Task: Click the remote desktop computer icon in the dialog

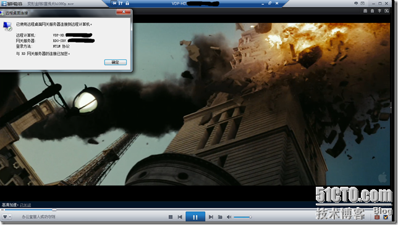Action: point(7,27)
